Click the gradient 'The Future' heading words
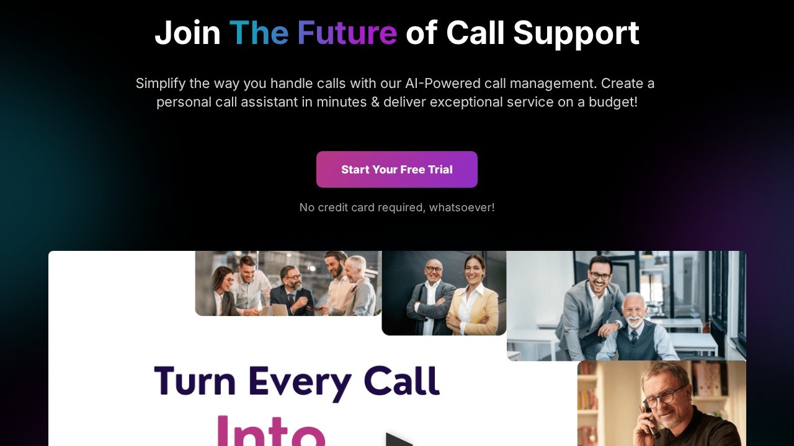Viewport: 794px width, 446px height. click(313, 32)
